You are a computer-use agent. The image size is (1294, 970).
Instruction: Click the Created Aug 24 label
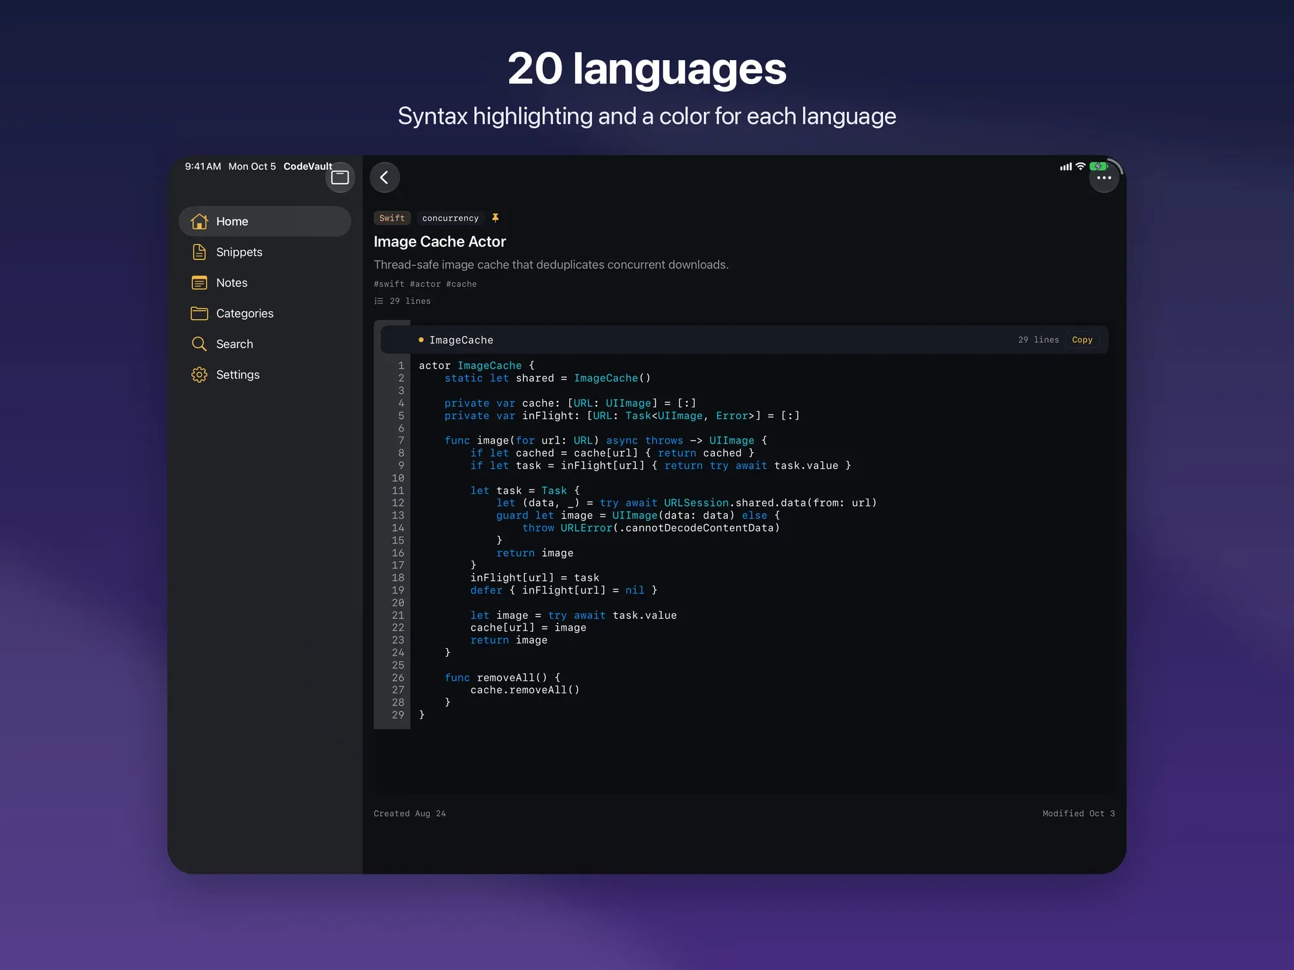tap(410, 814)
